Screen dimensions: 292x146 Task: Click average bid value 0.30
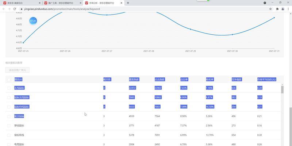[260, 135]
